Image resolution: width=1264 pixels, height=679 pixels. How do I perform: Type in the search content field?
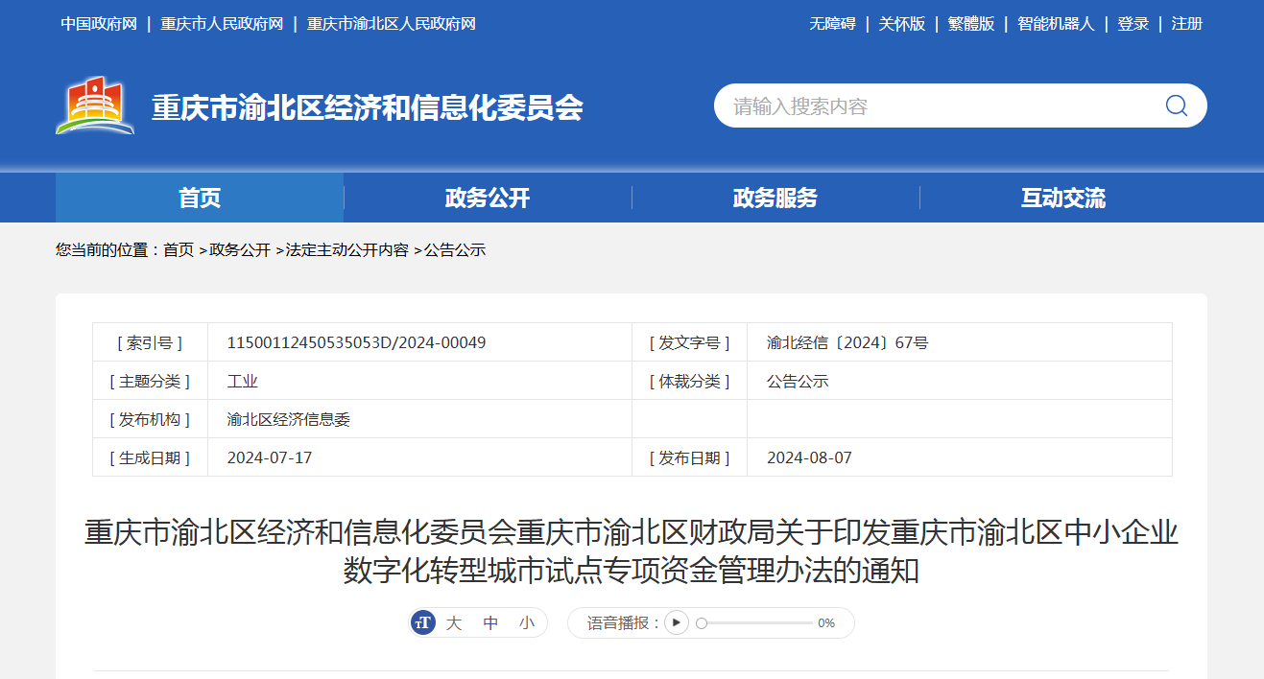(936, 105)
